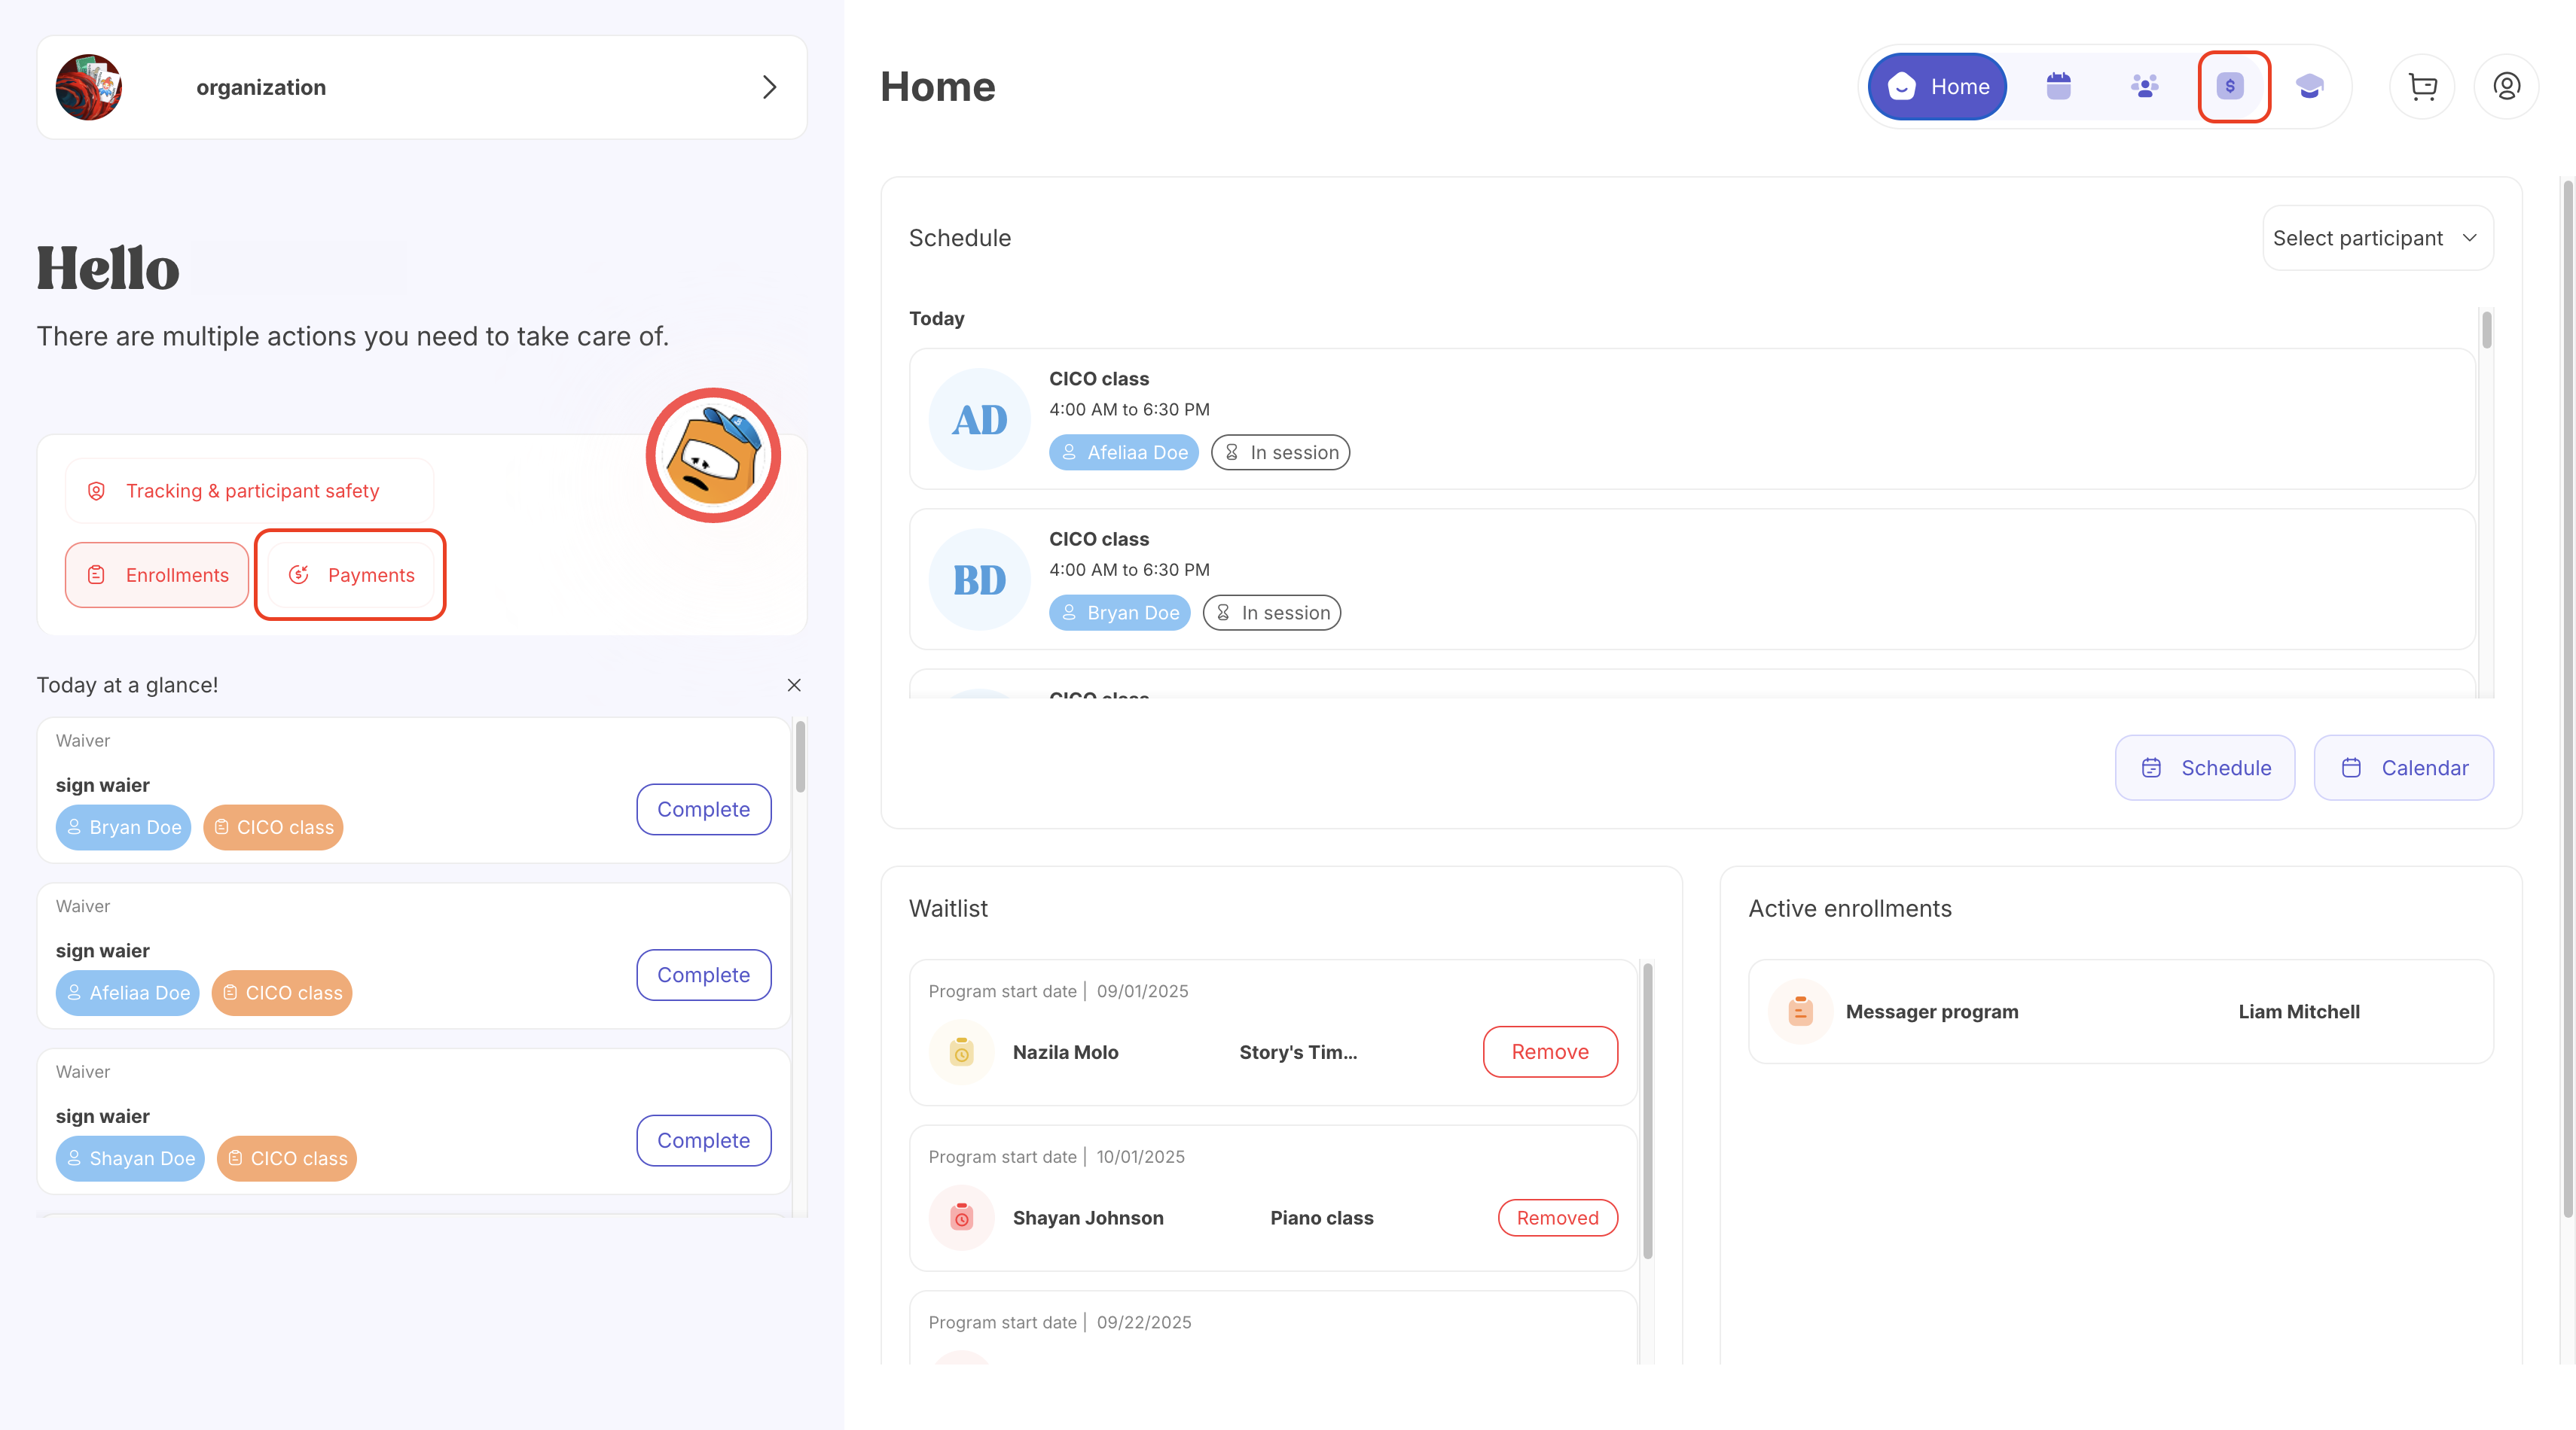Close the Today at a glance section

(794, 685)
